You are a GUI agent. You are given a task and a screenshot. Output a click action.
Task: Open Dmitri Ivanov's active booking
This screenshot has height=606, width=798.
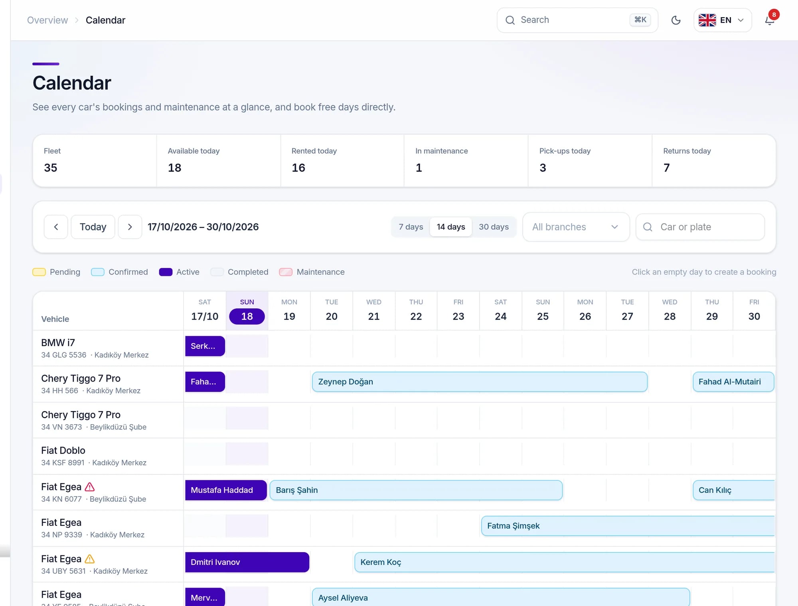click(x=247, y=562)
